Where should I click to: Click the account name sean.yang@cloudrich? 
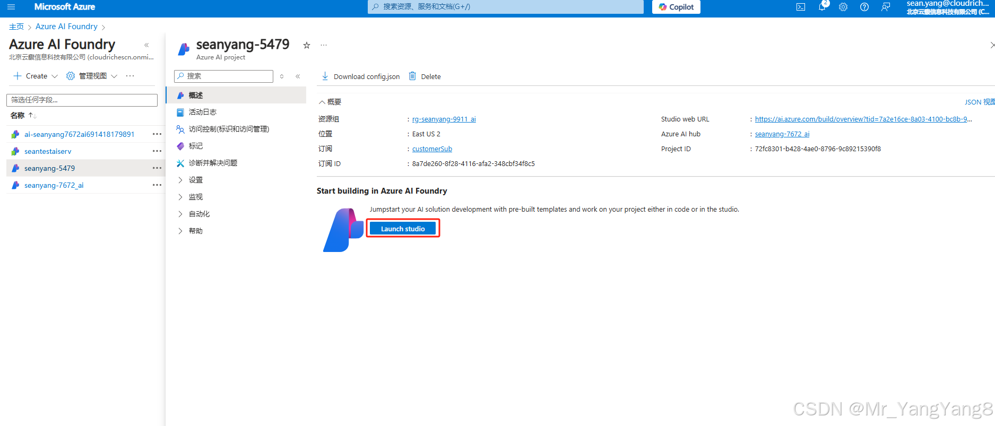[x=948, y=4]
